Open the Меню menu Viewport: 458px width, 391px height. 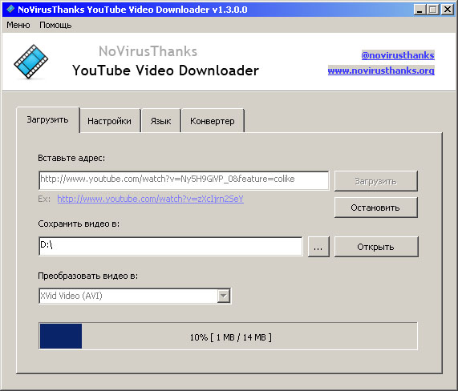(x=18, y=25)
